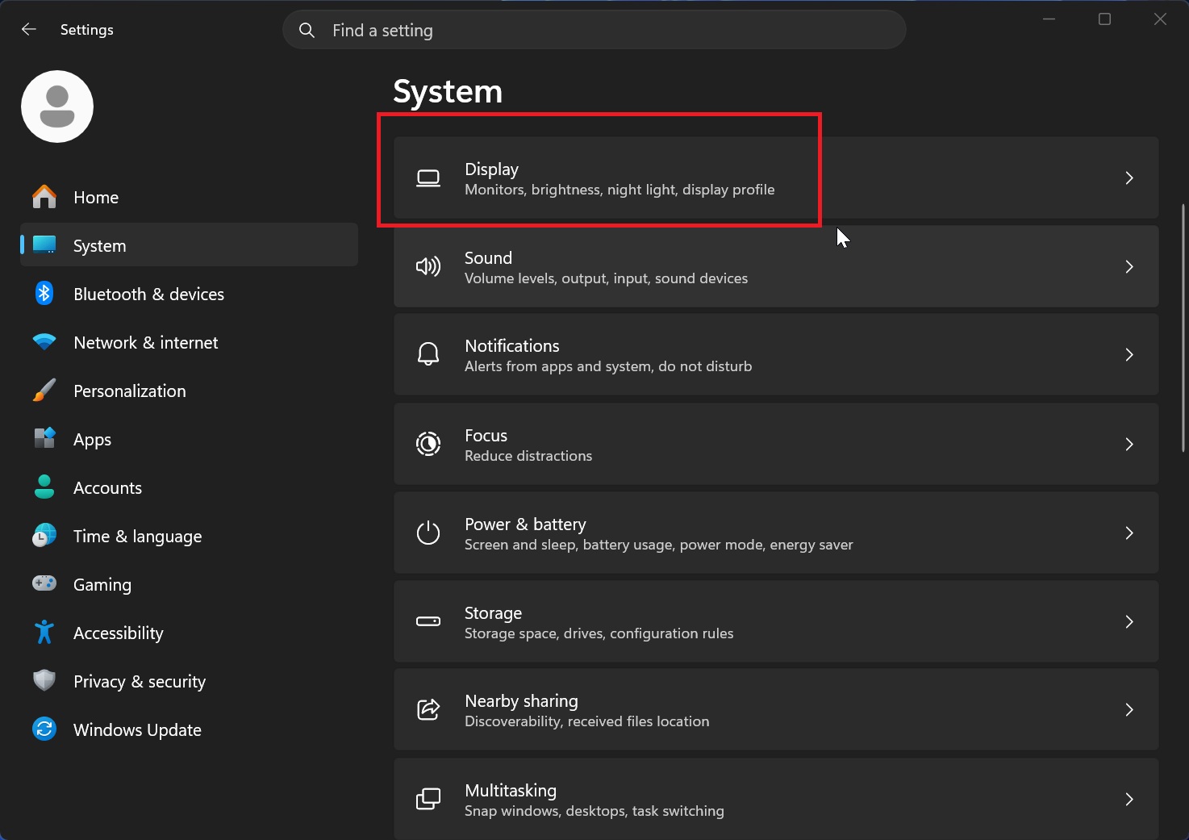Click the Privacy shield icon

(44, 680)
